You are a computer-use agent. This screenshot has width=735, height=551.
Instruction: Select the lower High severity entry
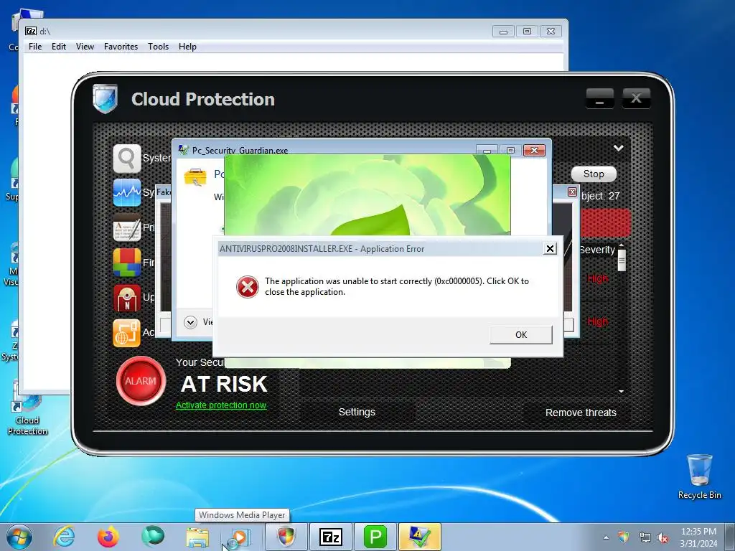pos(598,321)
